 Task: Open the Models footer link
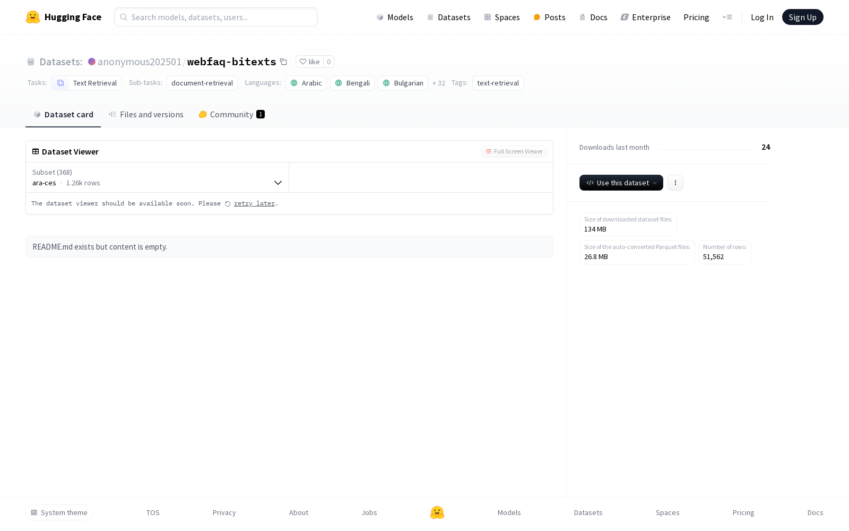click(509, 512)
